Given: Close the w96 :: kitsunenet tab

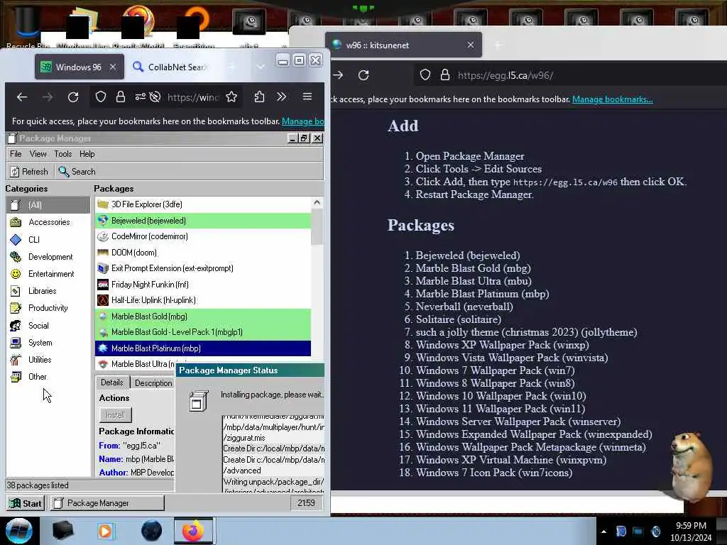Looking at the screenshot, I should pos(471,45).
